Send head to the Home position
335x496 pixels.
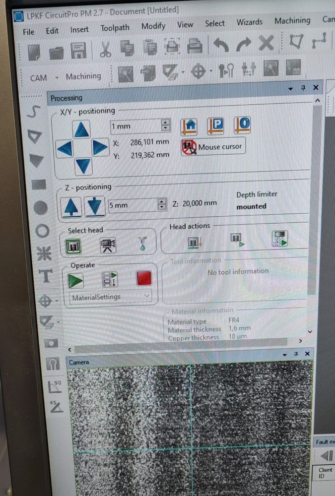(189, 126)
